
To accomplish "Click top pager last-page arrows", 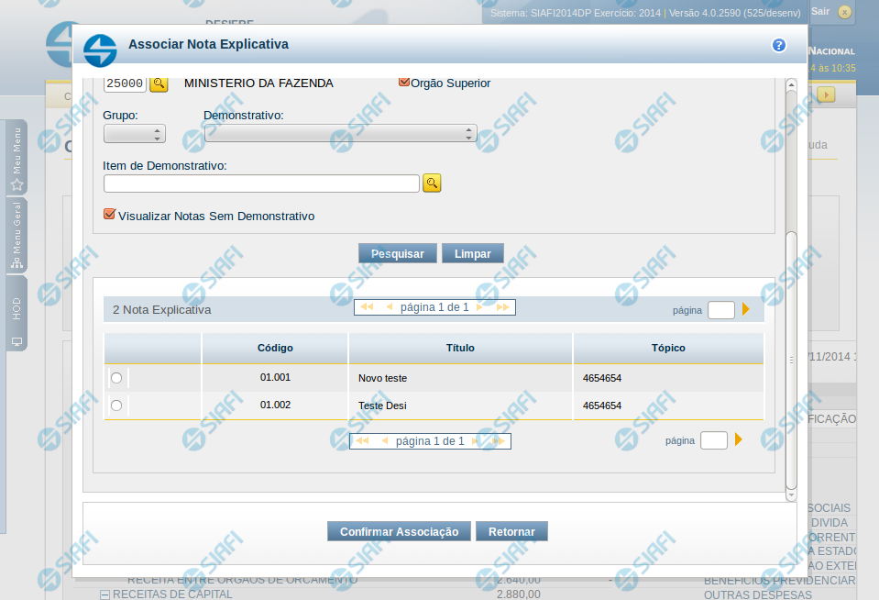I will pyautogui.click(x=502, y=307).
